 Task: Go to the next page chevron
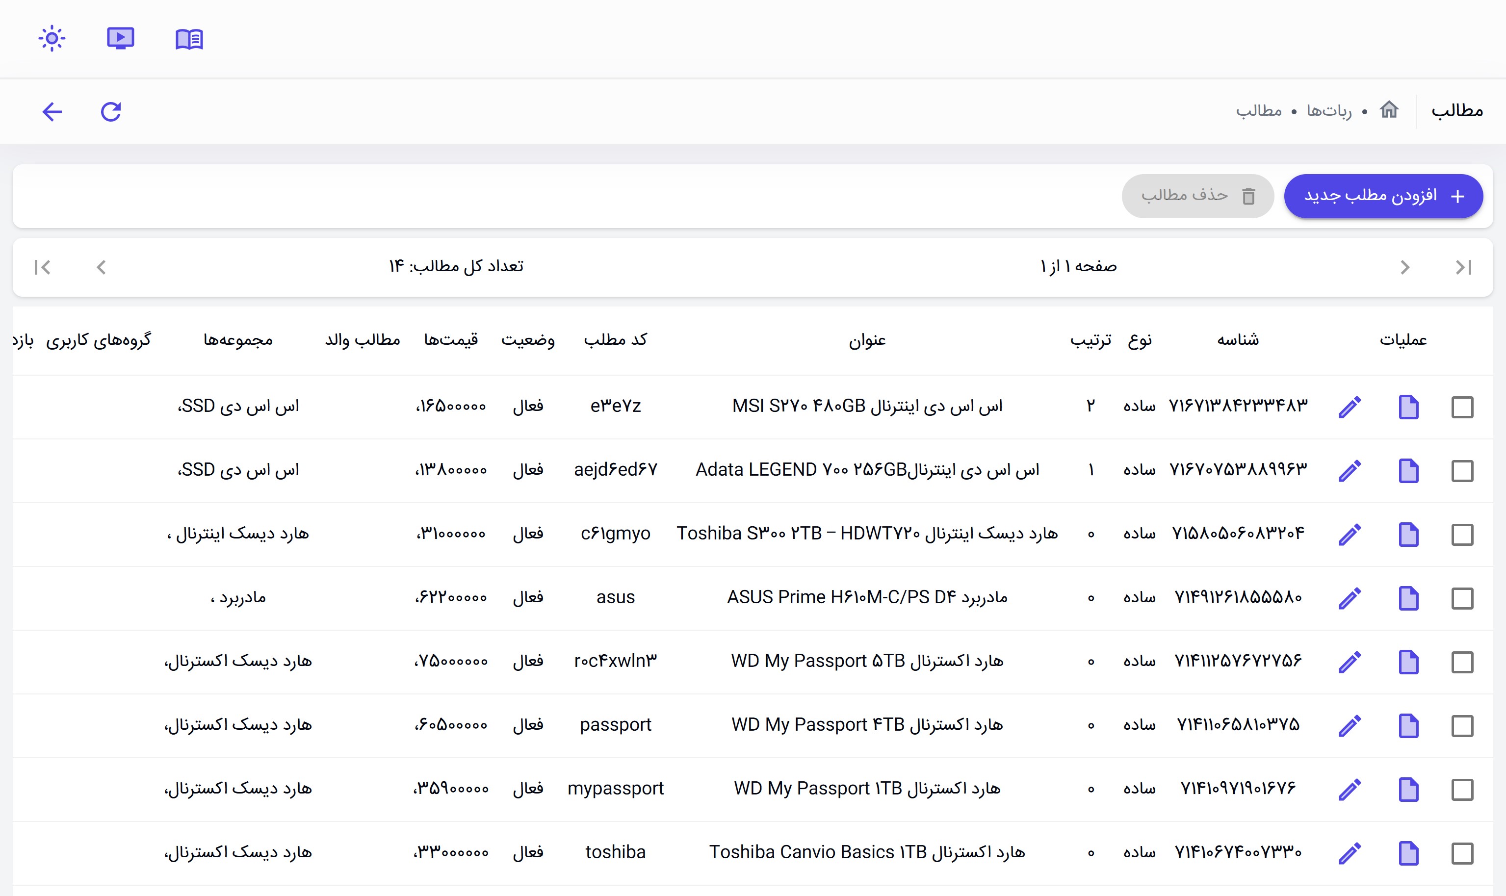(101, 267)
